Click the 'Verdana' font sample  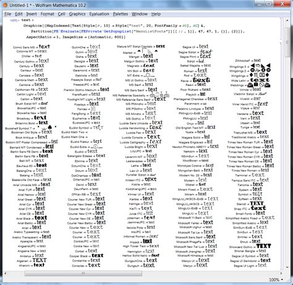point(250,113)
